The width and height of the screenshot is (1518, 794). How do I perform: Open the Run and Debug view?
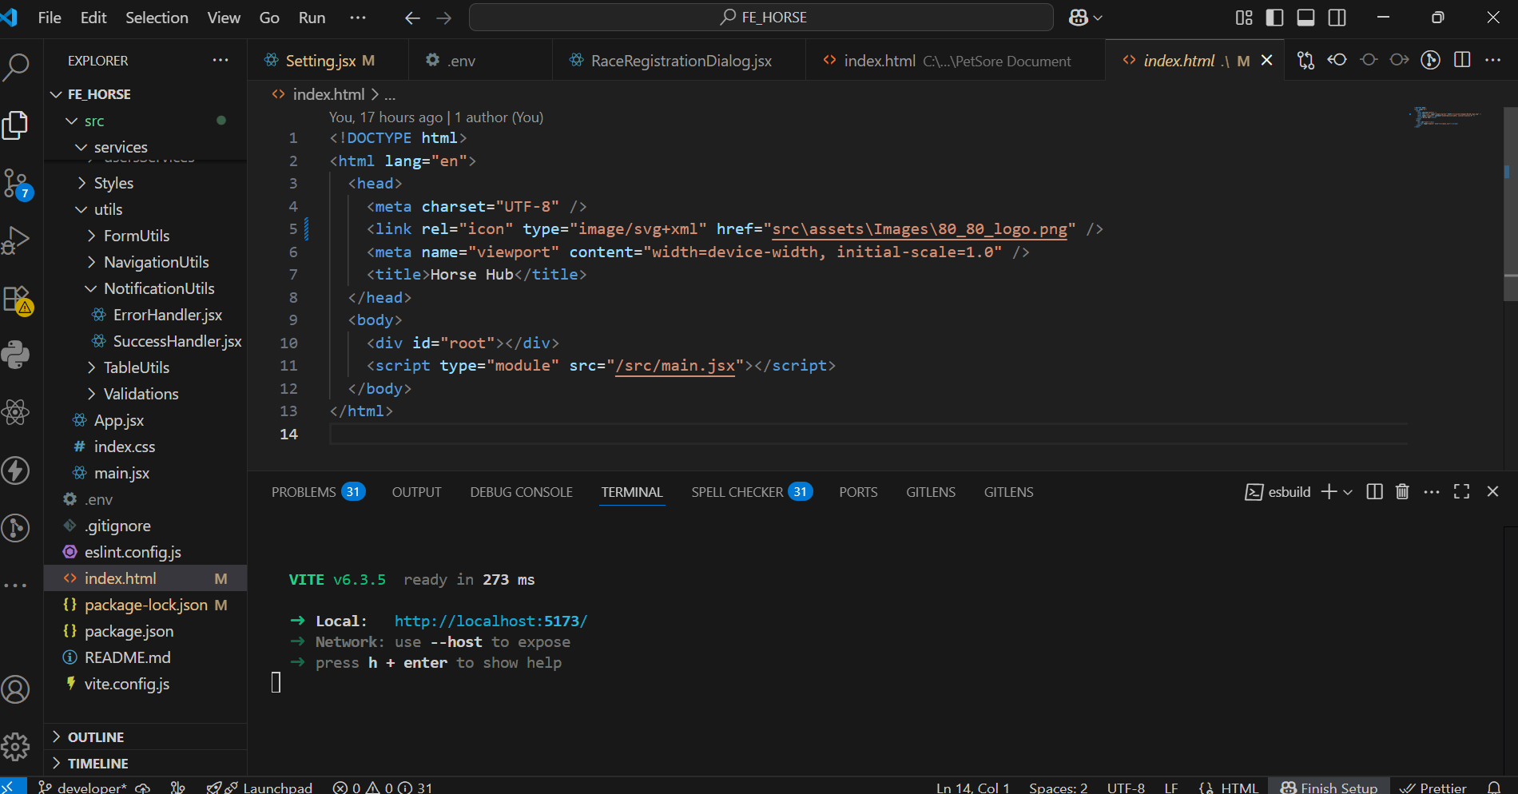(x=16, y=240)
